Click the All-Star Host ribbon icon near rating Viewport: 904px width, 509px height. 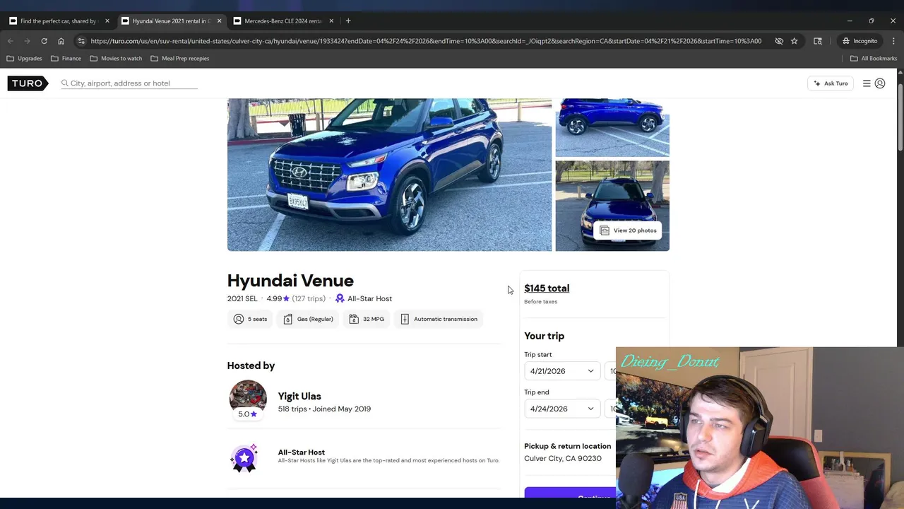[340, 298]
